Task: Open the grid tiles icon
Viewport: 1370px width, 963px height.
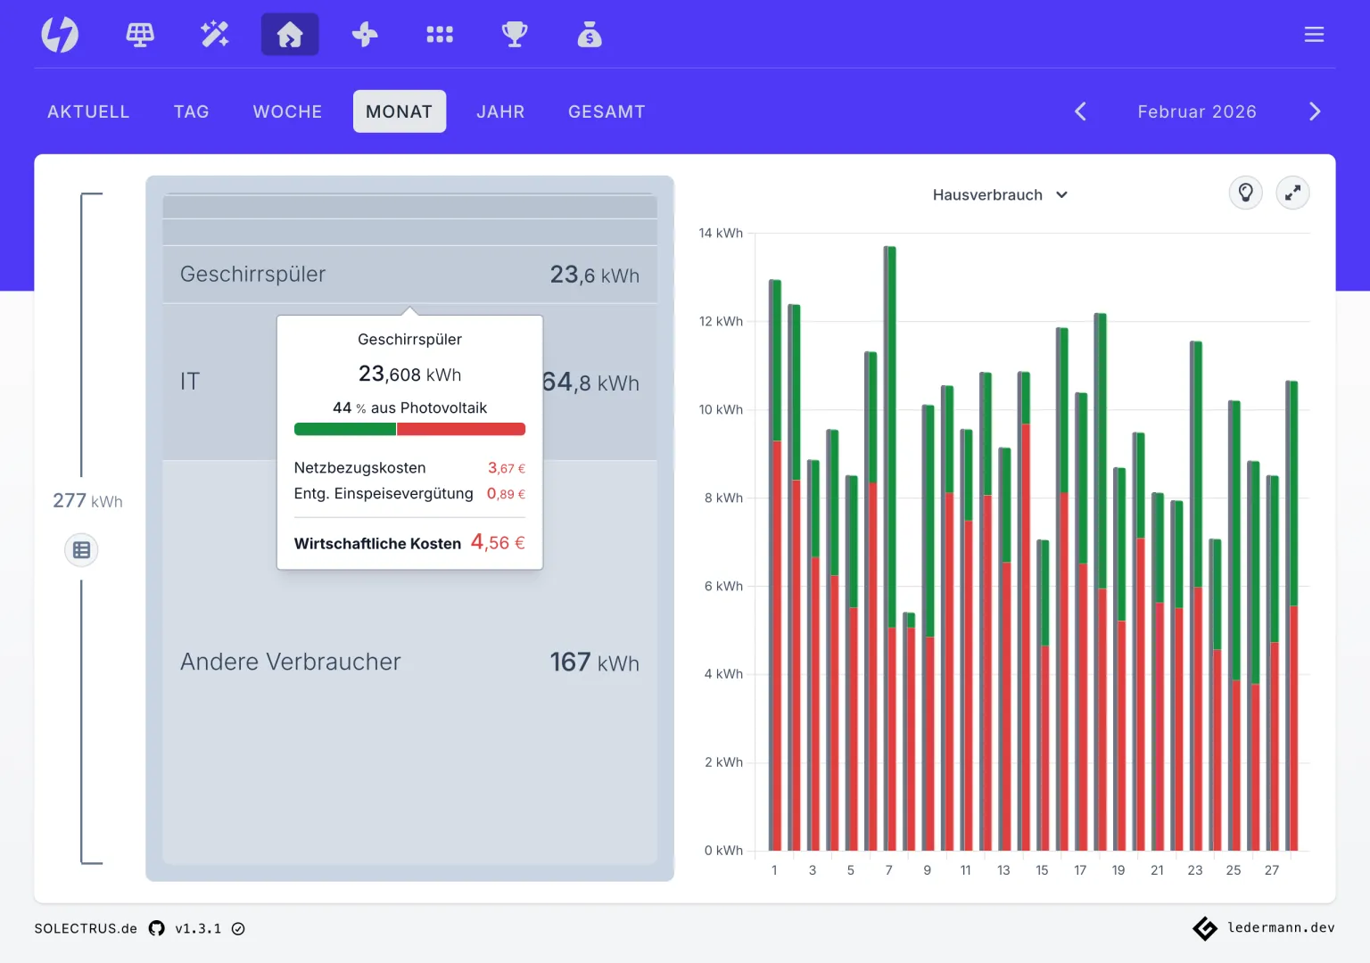Action: pyautogui.click(x=440, y=35)
